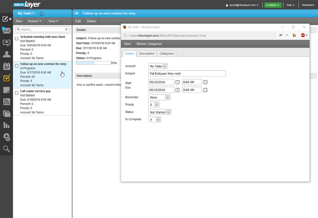
Task: Switch to the Categories tab
Action: pyautogui.click(x=167, y=53)
